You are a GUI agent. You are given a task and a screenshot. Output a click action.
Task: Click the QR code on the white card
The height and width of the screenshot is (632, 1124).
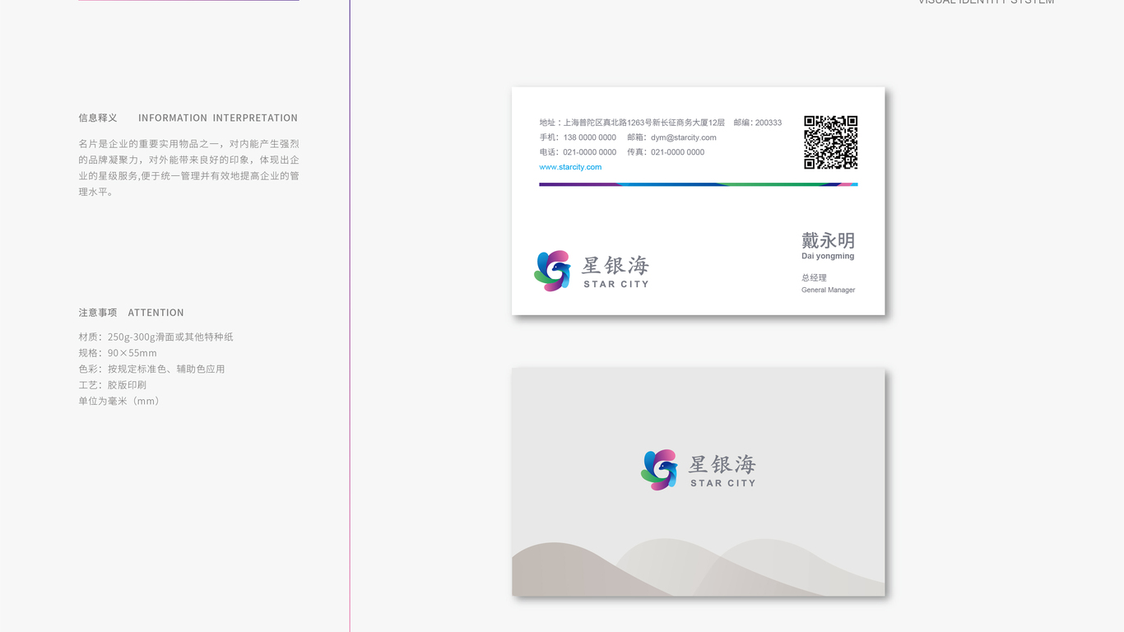[831, 142]
